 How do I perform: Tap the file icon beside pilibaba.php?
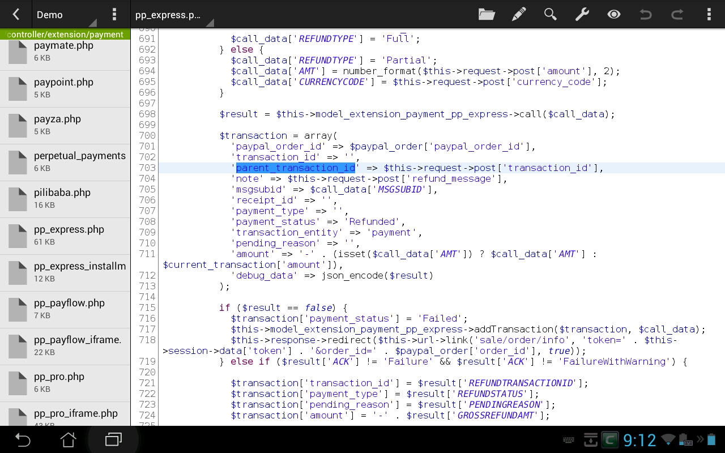point(18,199)
